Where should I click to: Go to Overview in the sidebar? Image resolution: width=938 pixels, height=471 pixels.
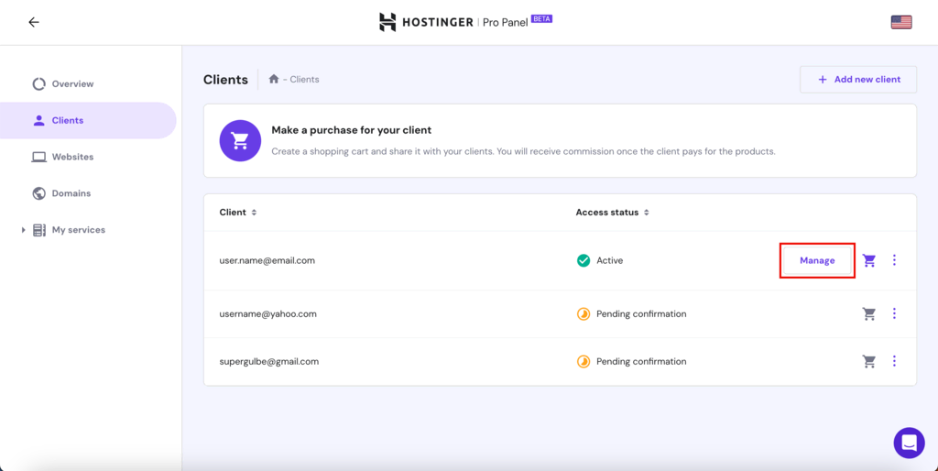tap(72, 84)
